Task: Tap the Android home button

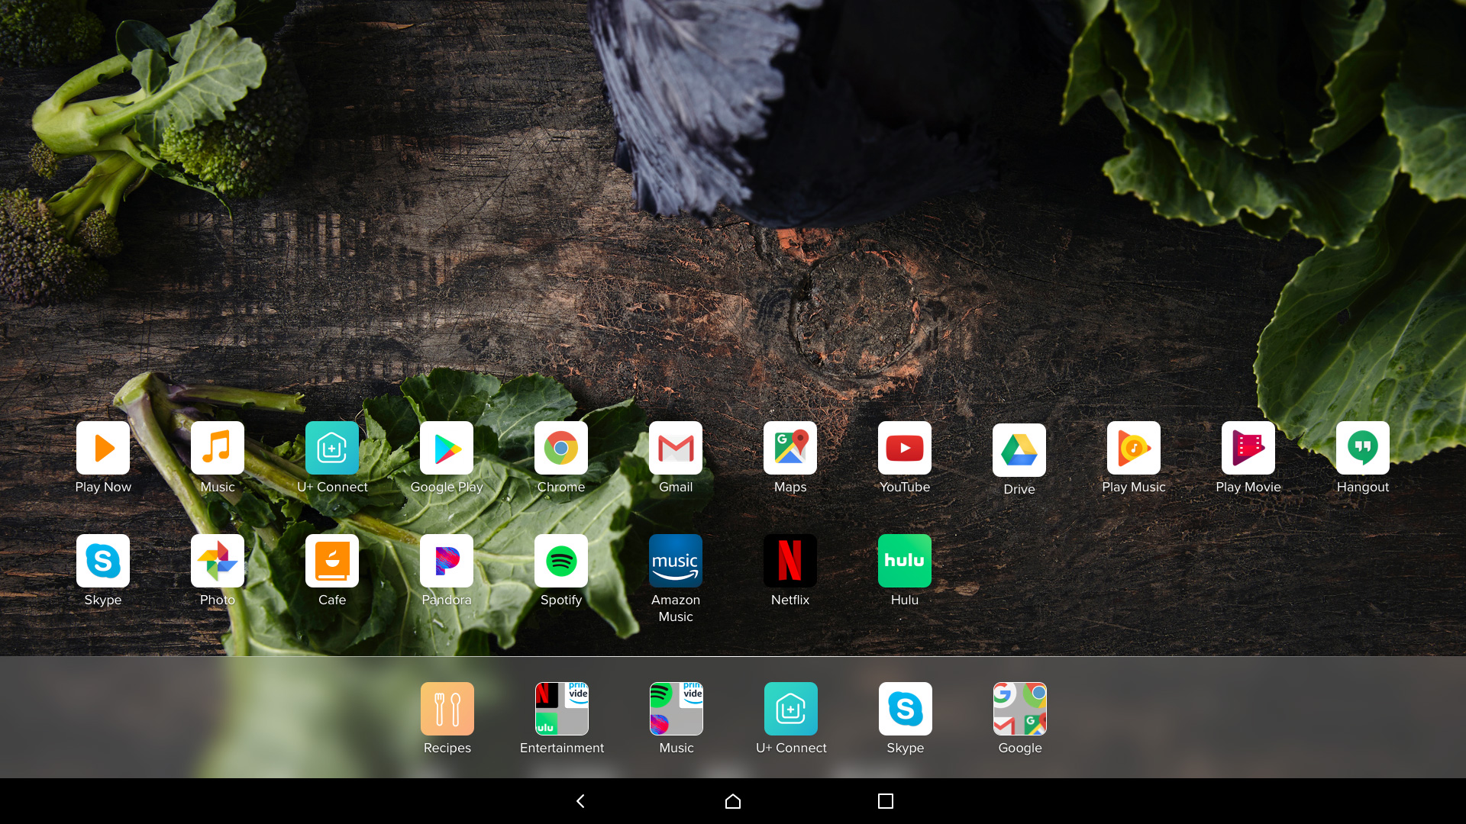Action: 733,801
